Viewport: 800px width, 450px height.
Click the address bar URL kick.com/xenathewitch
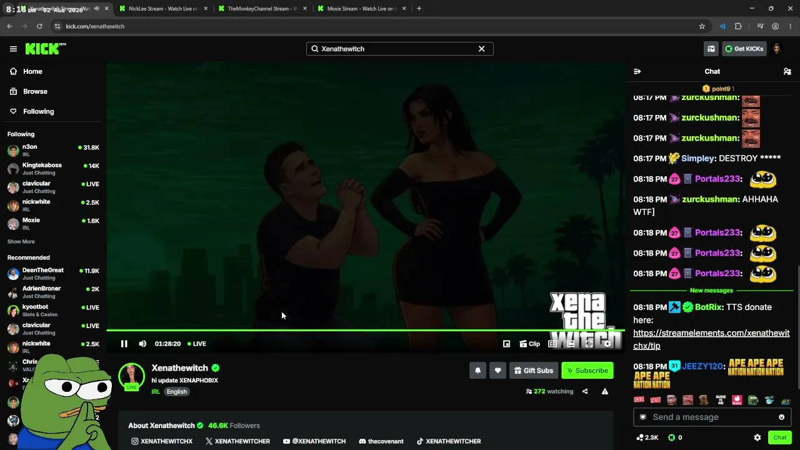tap(95, 26)
